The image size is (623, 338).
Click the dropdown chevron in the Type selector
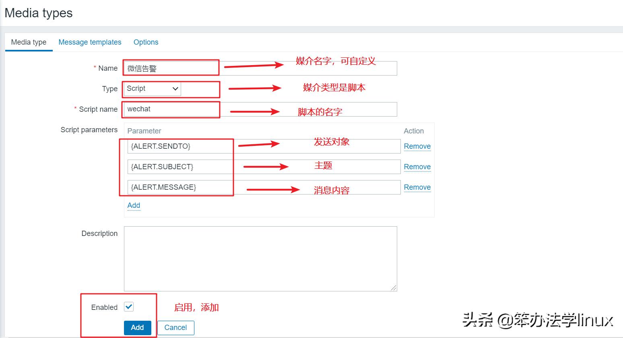tap(175, 89)
